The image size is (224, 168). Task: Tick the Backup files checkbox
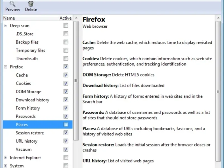click(66, 42)
